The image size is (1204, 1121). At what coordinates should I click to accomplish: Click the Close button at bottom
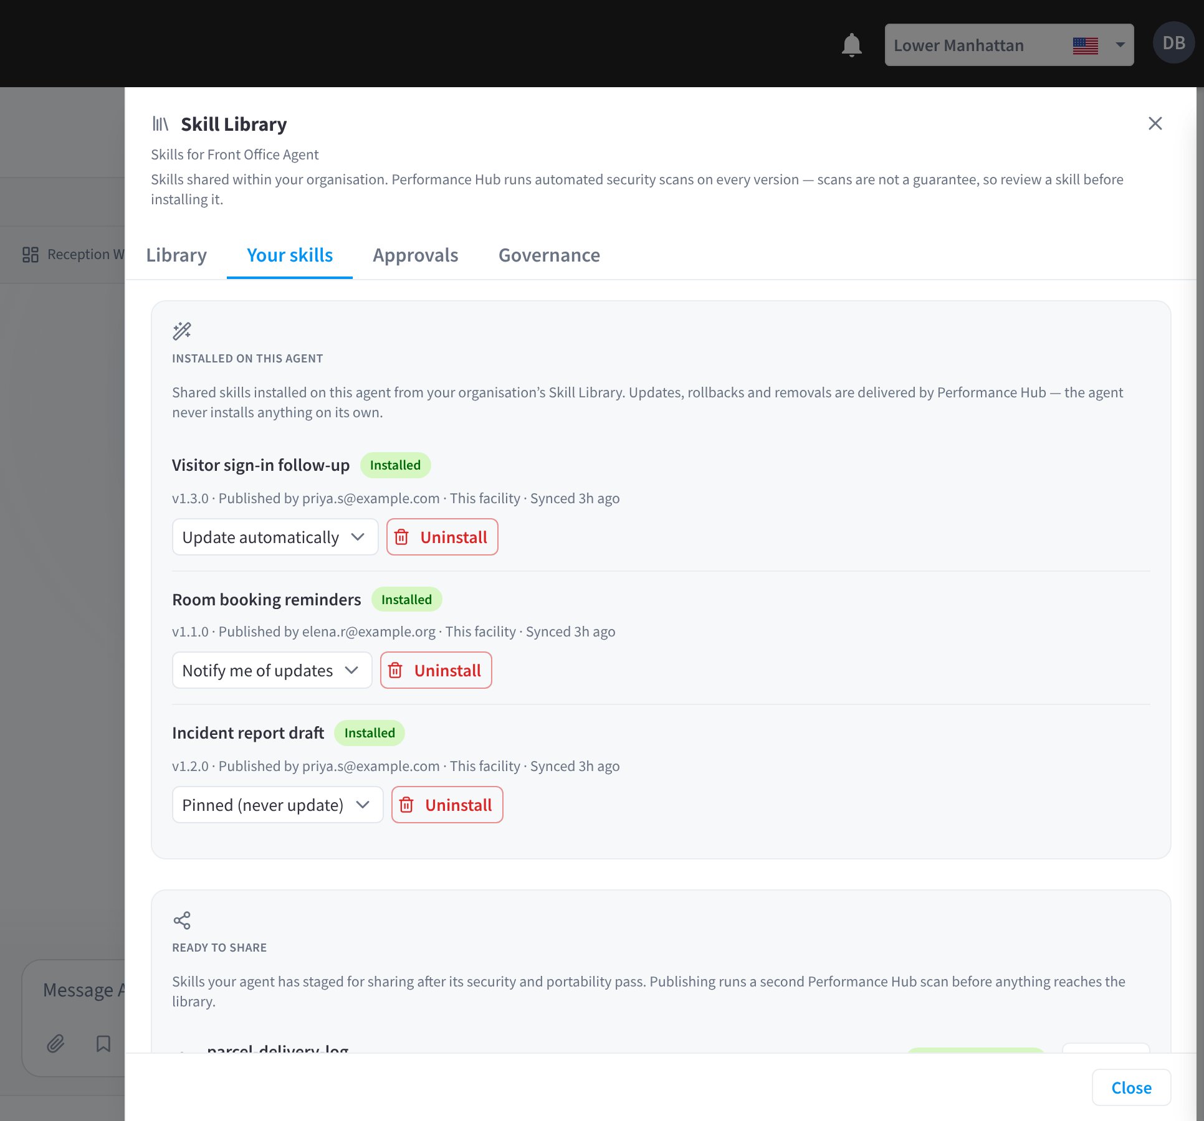(x=1131, y=1087)
